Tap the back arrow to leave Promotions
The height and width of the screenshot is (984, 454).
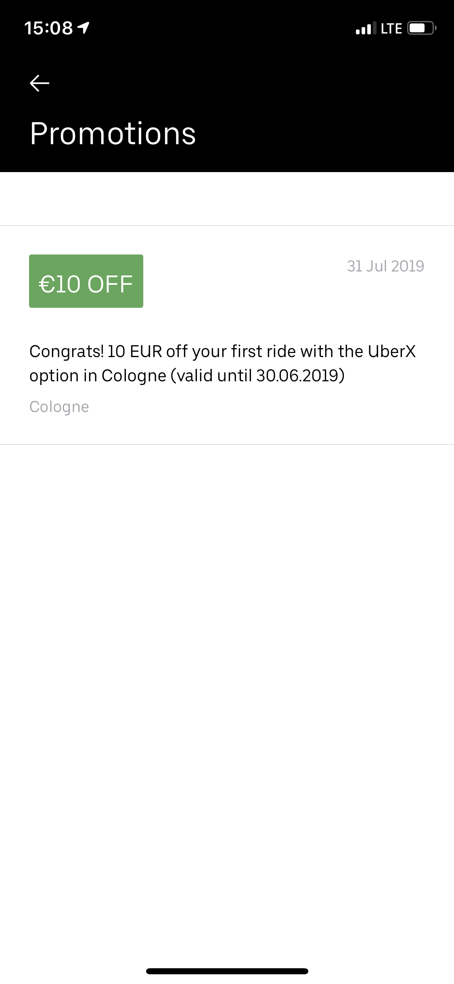pos(40,83)
